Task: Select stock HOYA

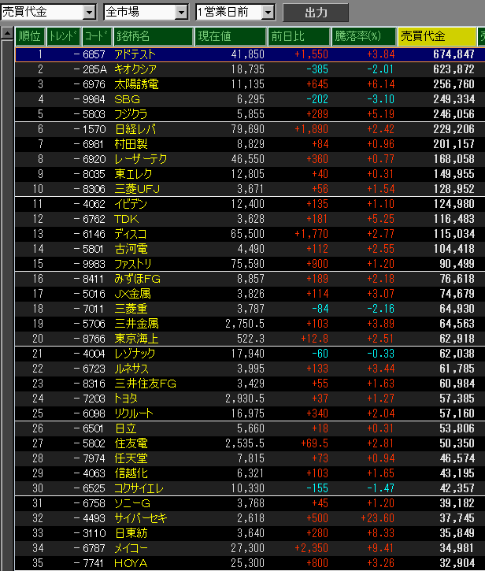Action: pyautogui.click(x=131, y=563)
